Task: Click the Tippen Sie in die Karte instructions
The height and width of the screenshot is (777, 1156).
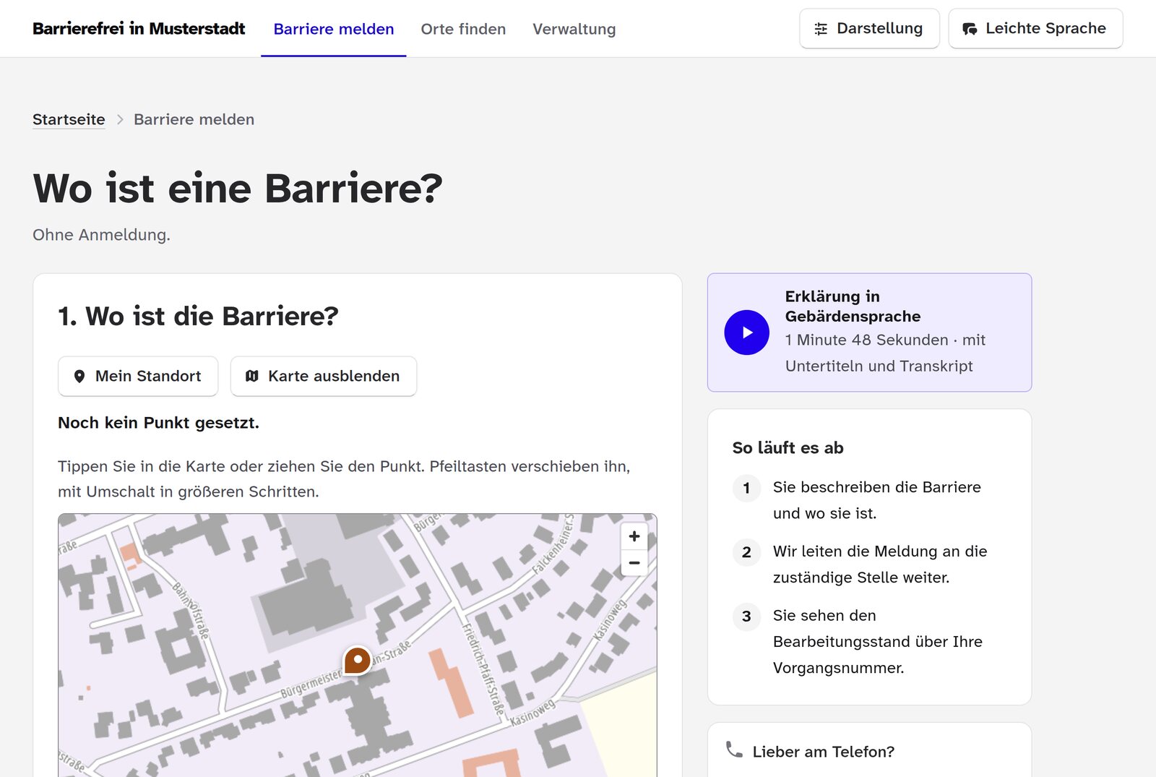Action: (344, 479)
